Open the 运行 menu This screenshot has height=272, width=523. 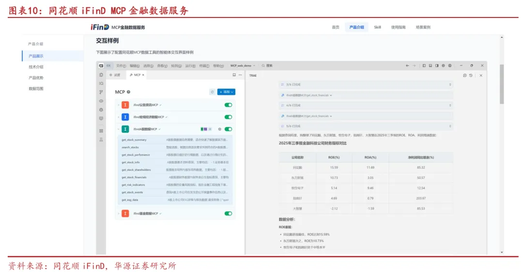(190, 66)
